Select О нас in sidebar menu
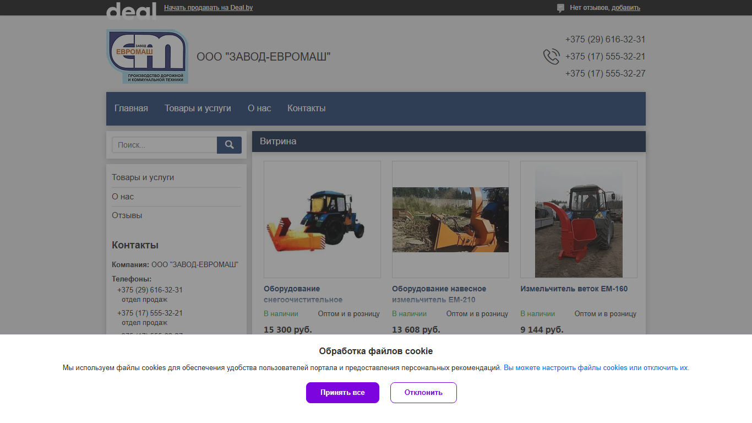This screenshot has height=423, width=752. 123,197
